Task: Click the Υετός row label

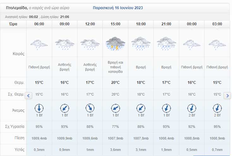Action: (20, 150)
